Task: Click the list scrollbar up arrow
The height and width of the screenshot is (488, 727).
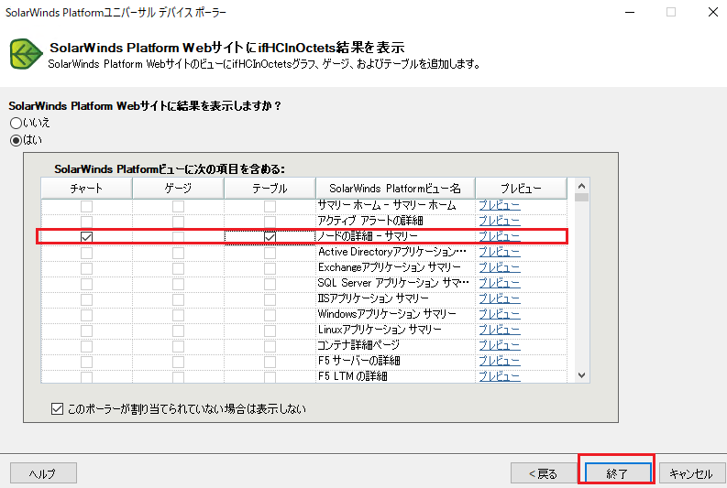Action: [581, 186]
